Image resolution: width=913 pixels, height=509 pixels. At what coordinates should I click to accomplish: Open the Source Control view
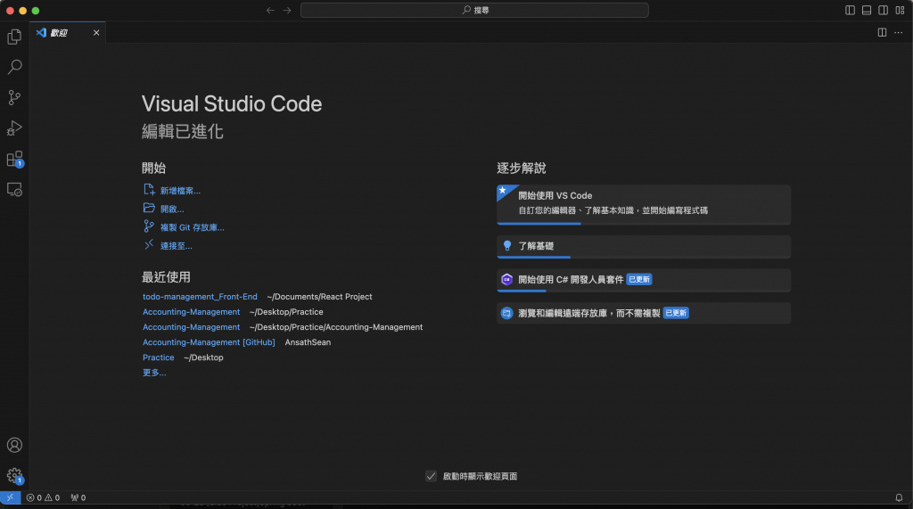tap(14, 97)
